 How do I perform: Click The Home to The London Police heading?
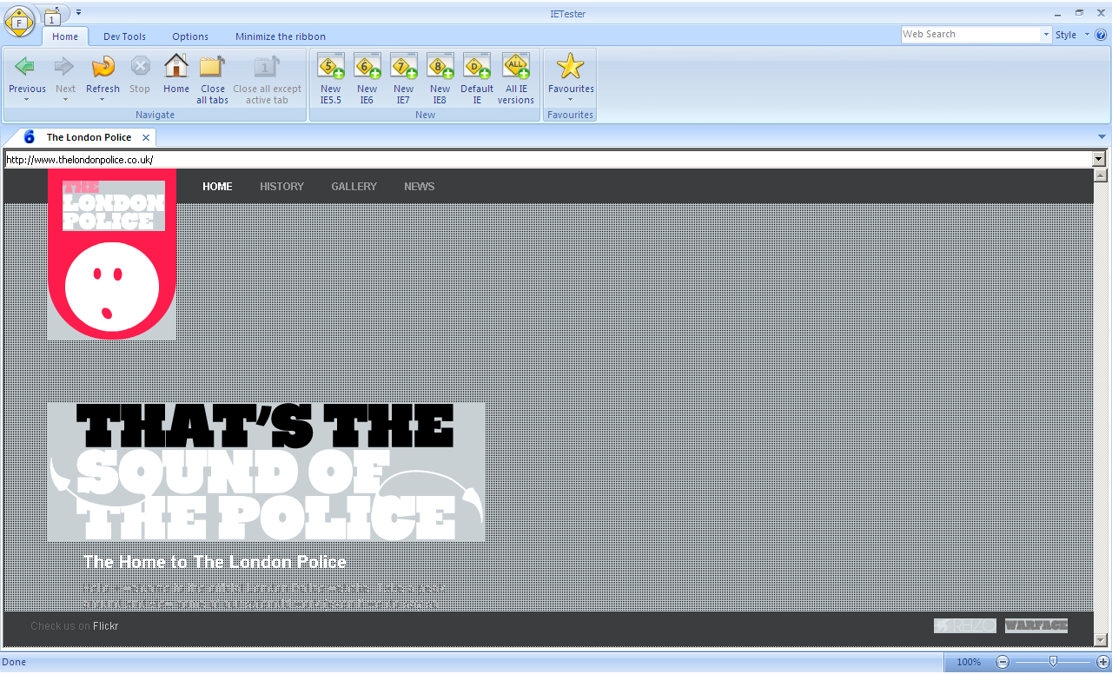click(x=215, y=562)
